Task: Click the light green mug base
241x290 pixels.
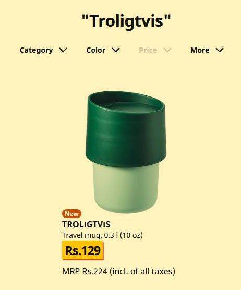Action: [126, 188]
